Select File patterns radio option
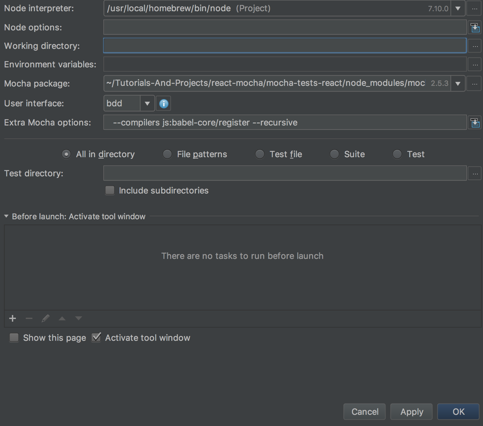 (x=167, y=154)
